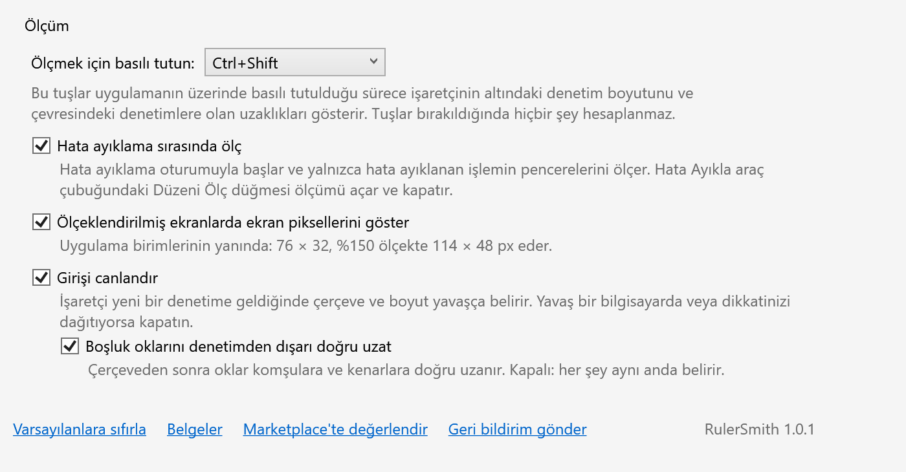906x472 pixels.
Task: Click the description starting 'İşaretçi yeni bir denetime'
Action: [x=425, y=312]
